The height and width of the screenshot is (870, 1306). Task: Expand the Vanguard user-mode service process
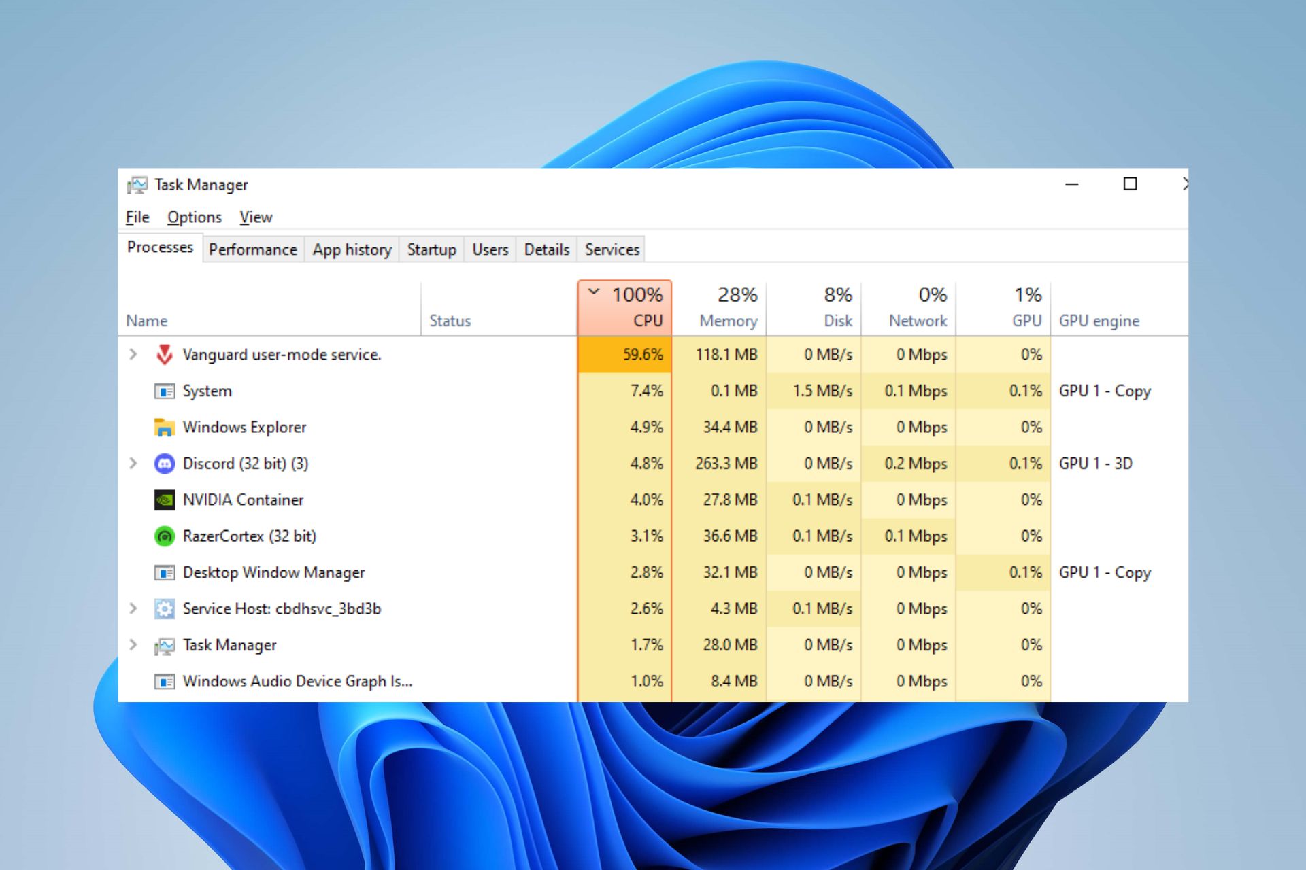[133, 353]
